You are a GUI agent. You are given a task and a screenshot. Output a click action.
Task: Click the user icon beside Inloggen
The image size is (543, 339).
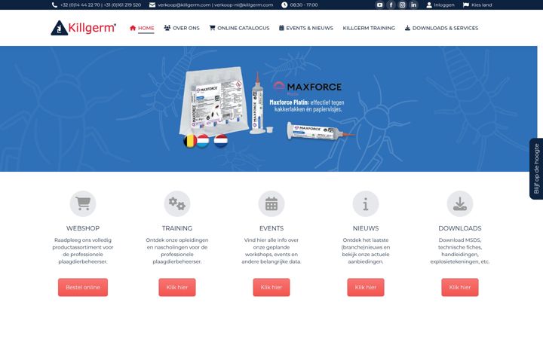coord(429,5)
